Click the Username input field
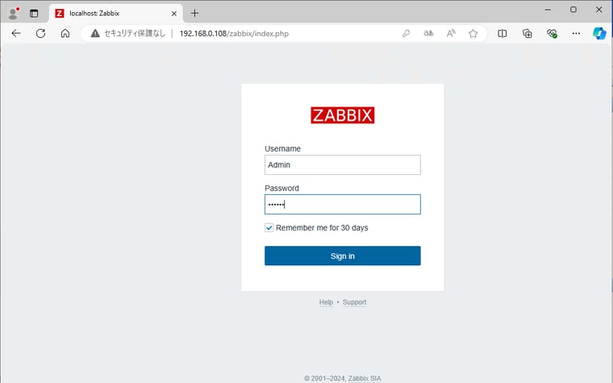The width and height of the screenshot is (613, 383). 343,165
